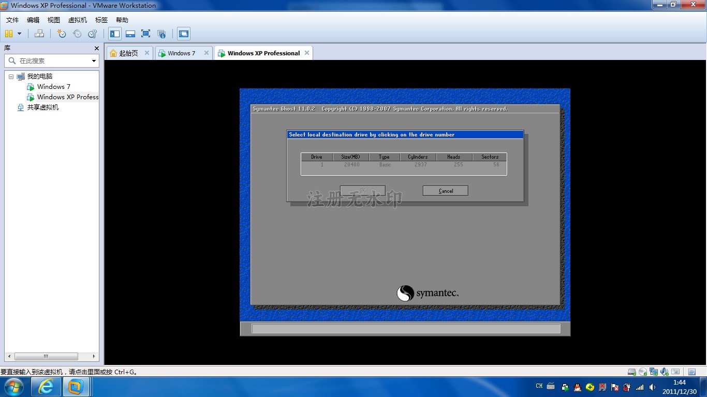Click the yellow pause VM button

tap(9, 34)
